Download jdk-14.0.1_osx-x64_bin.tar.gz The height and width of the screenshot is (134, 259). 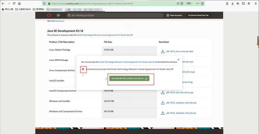(180, 93)
